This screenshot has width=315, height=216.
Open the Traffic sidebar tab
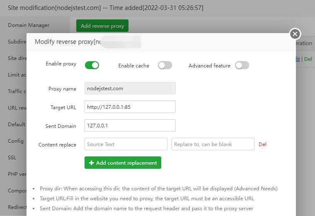coord(17,91)
